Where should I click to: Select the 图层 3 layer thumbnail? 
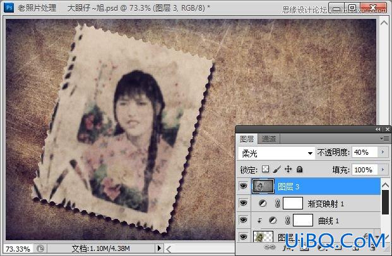tap(263, 186)
